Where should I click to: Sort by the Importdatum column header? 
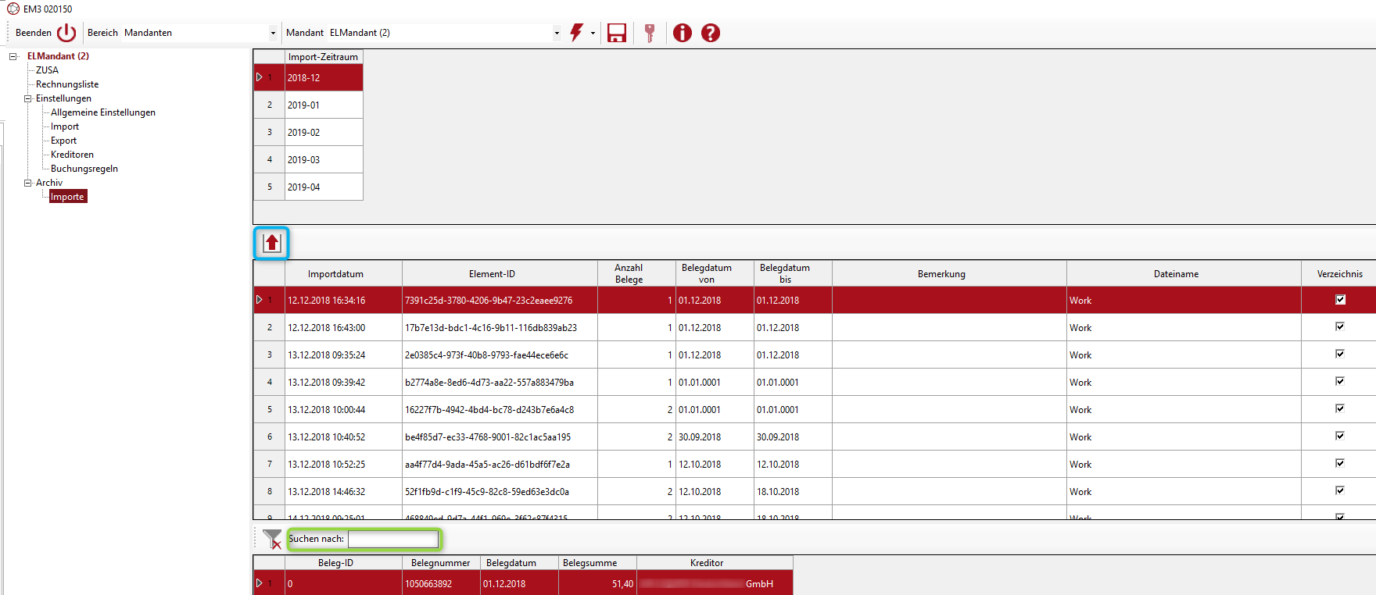pyautogui.click(x=335, y=274)
